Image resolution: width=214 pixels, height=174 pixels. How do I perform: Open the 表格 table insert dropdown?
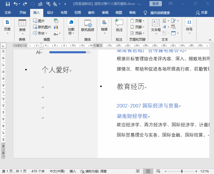[x=22, y=27]
